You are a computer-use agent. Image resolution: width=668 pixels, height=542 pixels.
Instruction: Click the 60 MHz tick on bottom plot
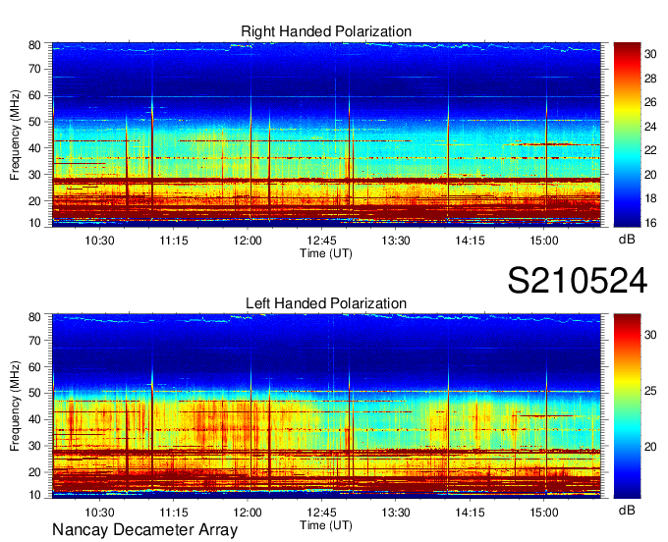34,367
